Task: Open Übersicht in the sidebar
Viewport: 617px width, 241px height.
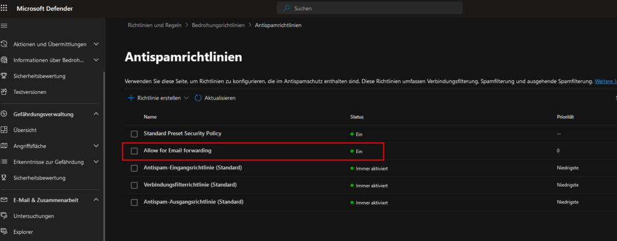Action: point(25,130)
